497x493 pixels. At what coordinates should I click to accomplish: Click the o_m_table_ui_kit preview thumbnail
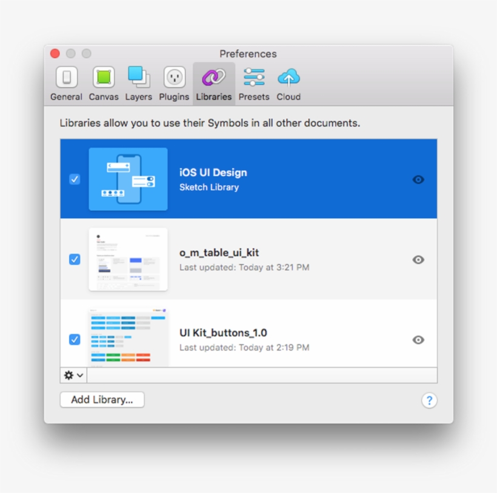(x=128, y=259)
